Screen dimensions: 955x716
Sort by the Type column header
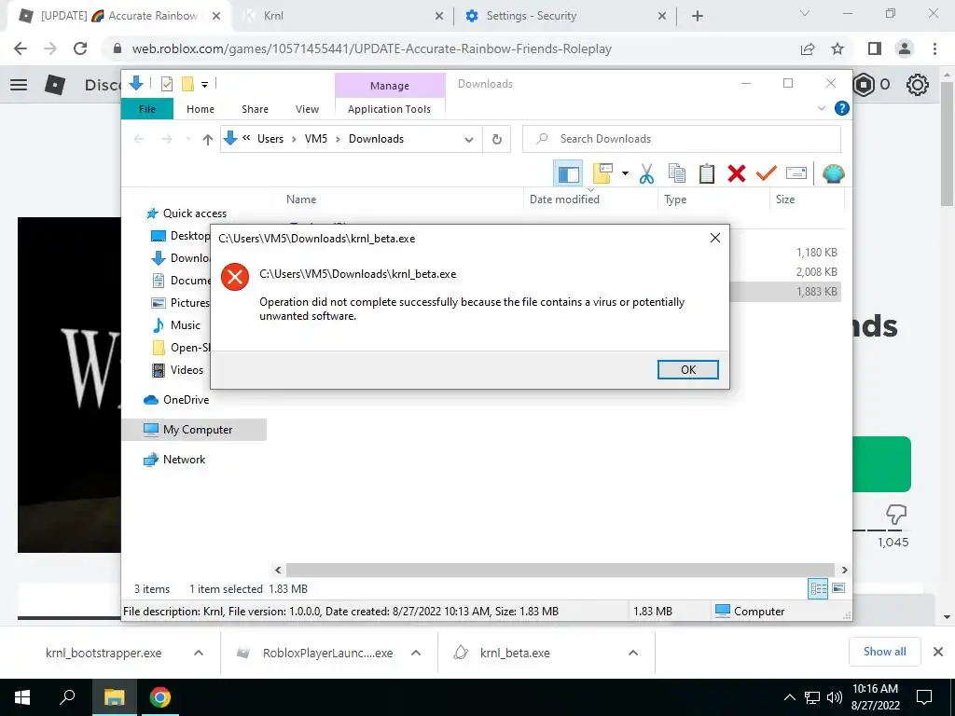point(675,200)
